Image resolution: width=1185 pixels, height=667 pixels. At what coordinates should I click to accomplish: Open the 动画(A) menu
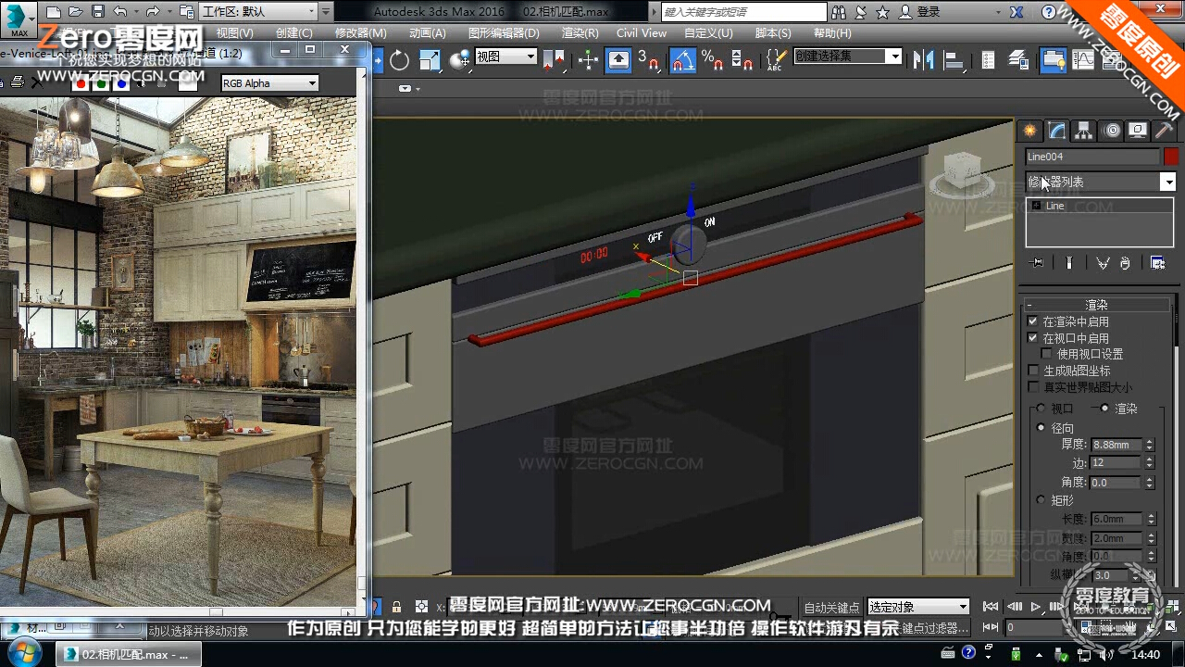coord(427,33)
